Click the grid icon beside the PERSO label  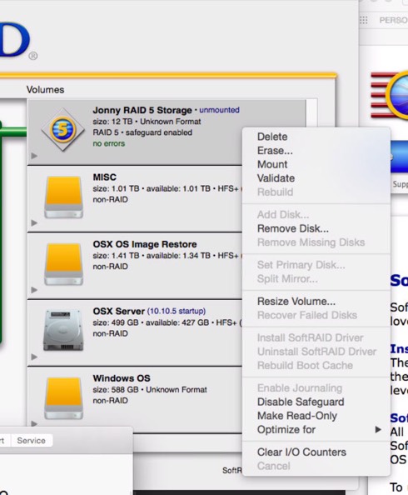(x=364, y=20)
